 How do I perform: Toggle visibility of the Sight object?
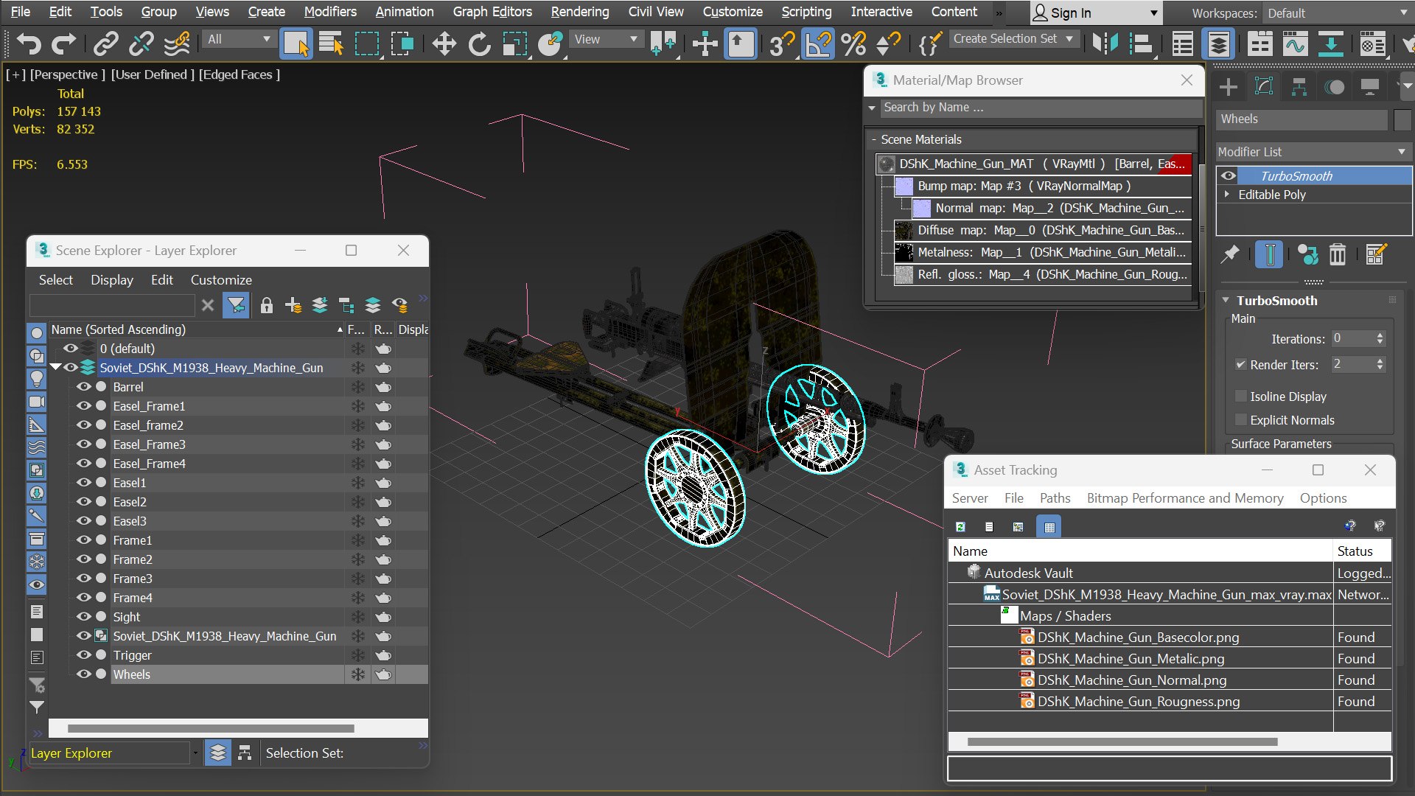(x=84, y=617)
